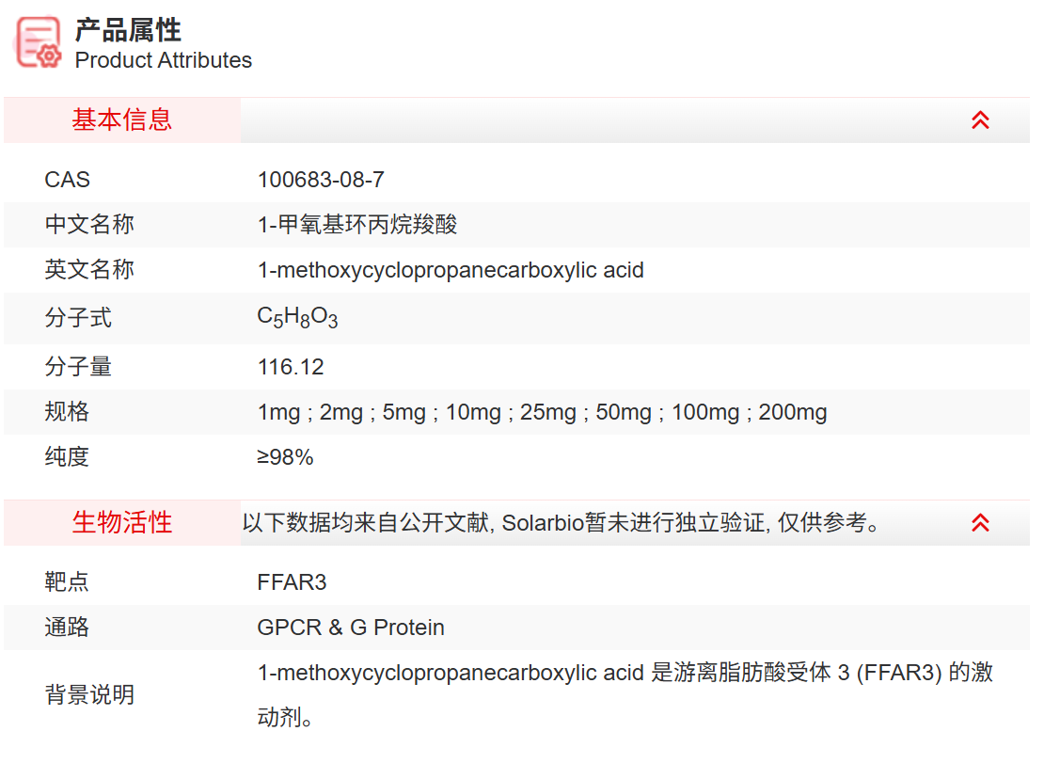Click the Solarbio disclaimer text
Viewport: 1044px width, 779px height.
pyautogui.click(x=562, y=523)
